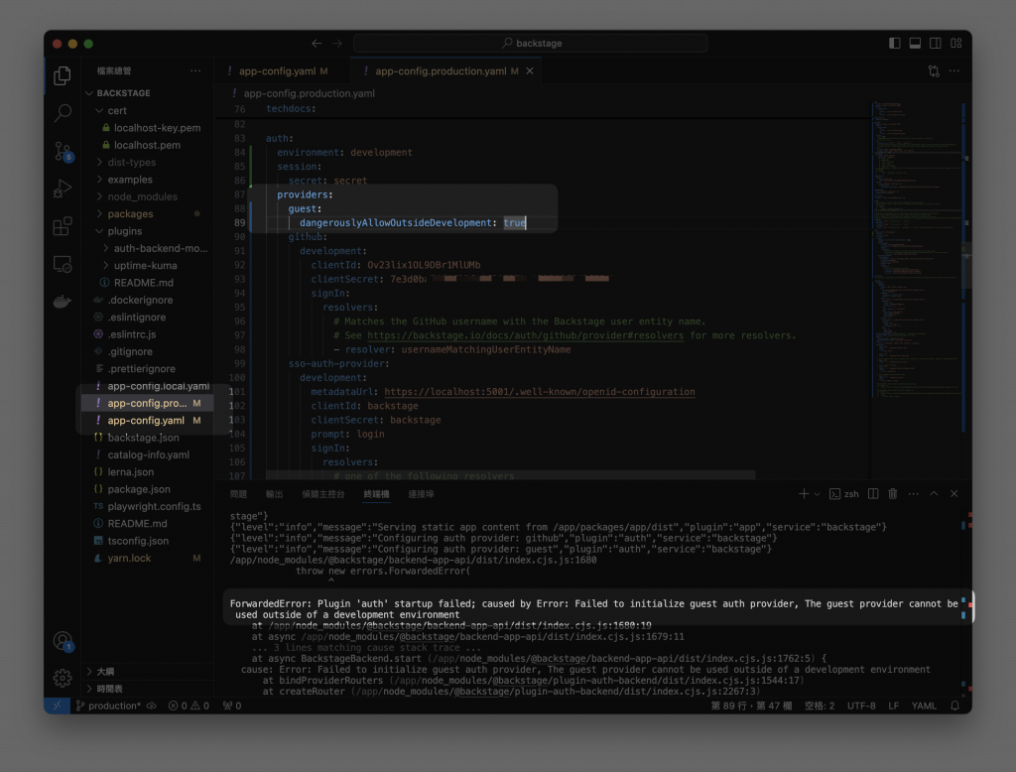Maximize the panel size

[934, 494]
